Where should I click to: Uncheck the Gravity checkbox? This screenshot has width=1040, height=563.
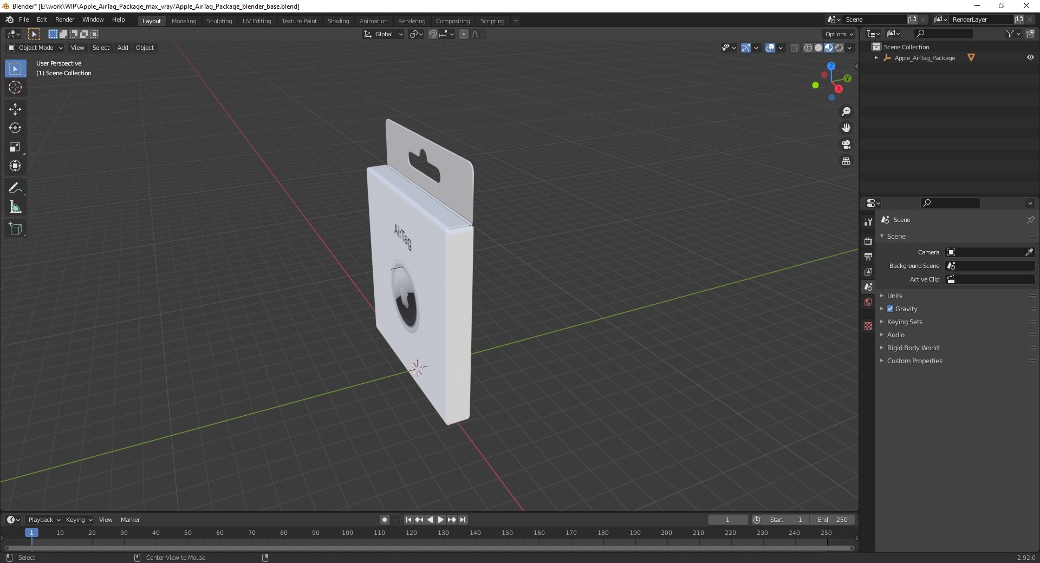[x=890, y=309]
